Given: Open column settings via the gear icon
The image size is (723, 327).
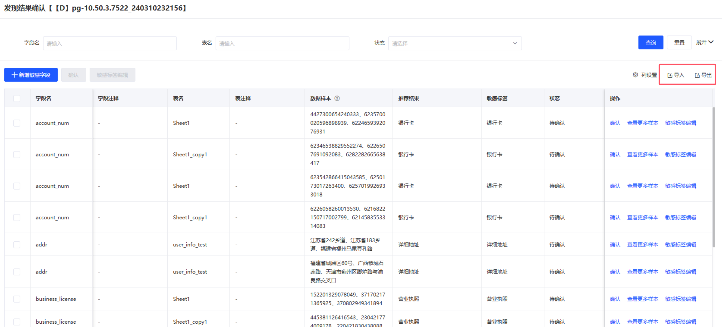Looking at the screenshot, I should click(x=635, y=75).
